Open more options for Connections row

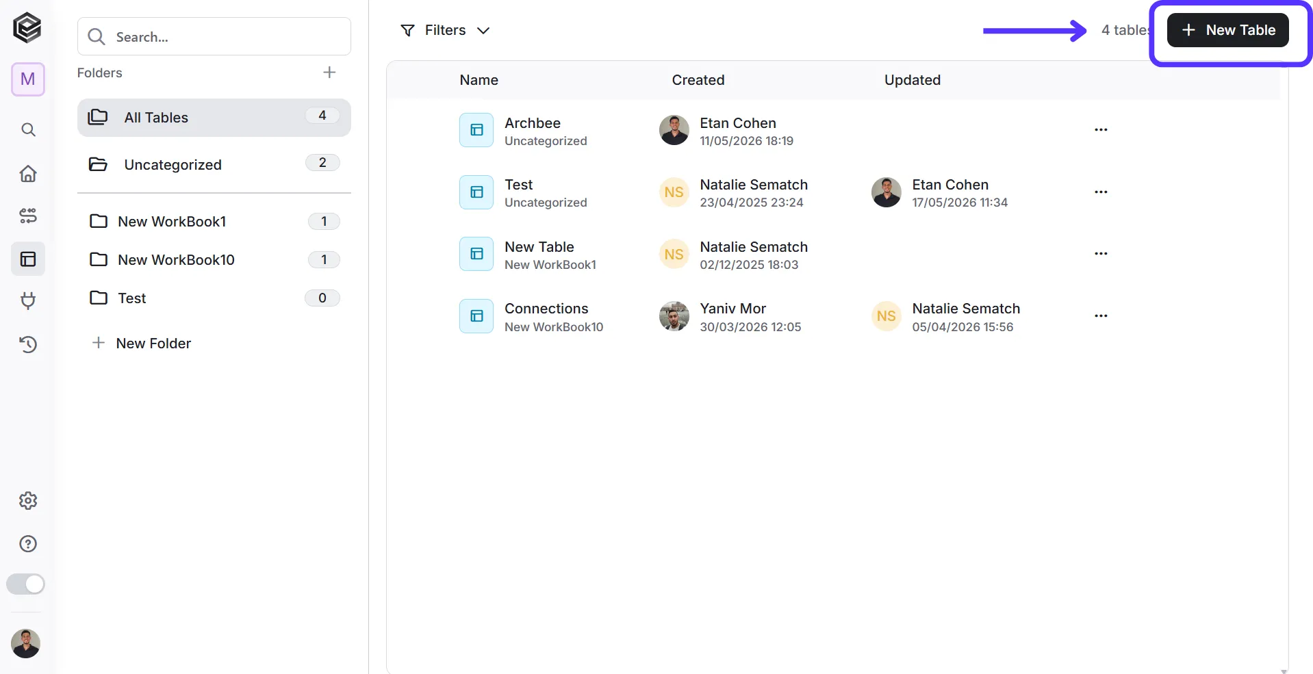click(1101, 315)
